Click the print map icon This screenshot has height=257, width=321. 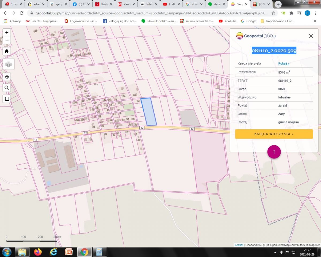(x=7, y=77)
